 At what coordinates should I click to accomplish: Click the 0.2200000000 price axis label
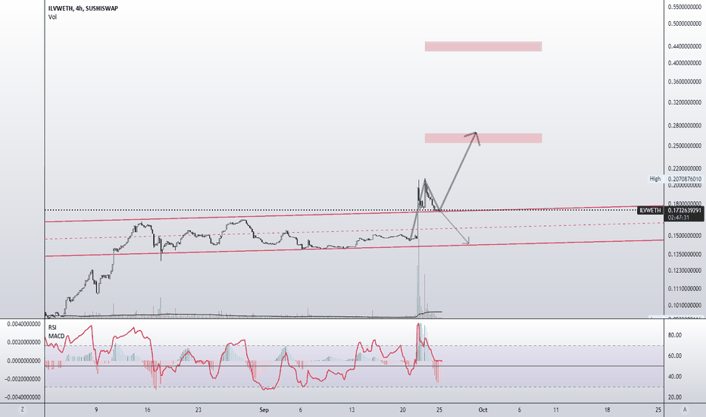[684, 168]
